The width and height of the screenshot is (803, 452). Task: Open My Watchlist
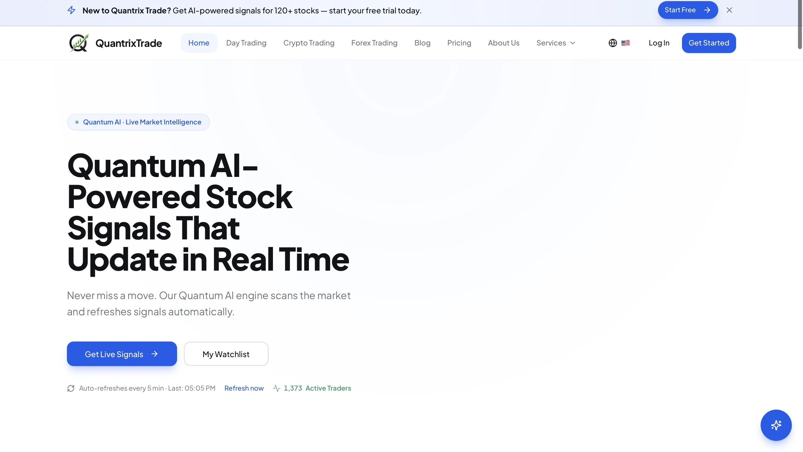(226, 354)
